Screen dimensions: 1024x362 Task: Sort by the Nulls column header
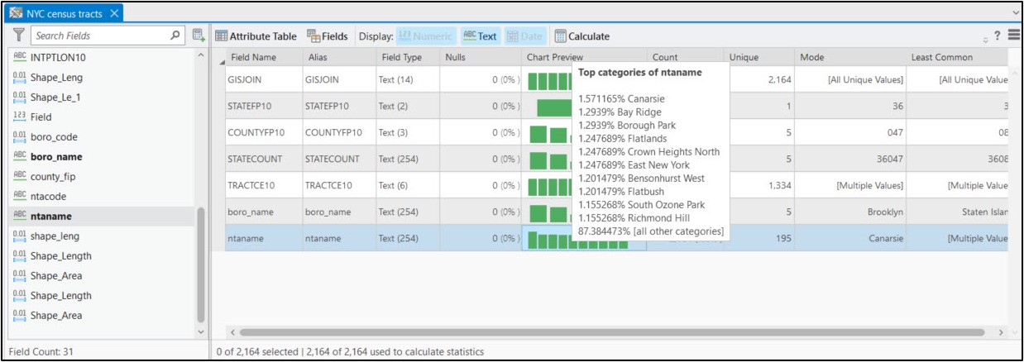[480, 57]
